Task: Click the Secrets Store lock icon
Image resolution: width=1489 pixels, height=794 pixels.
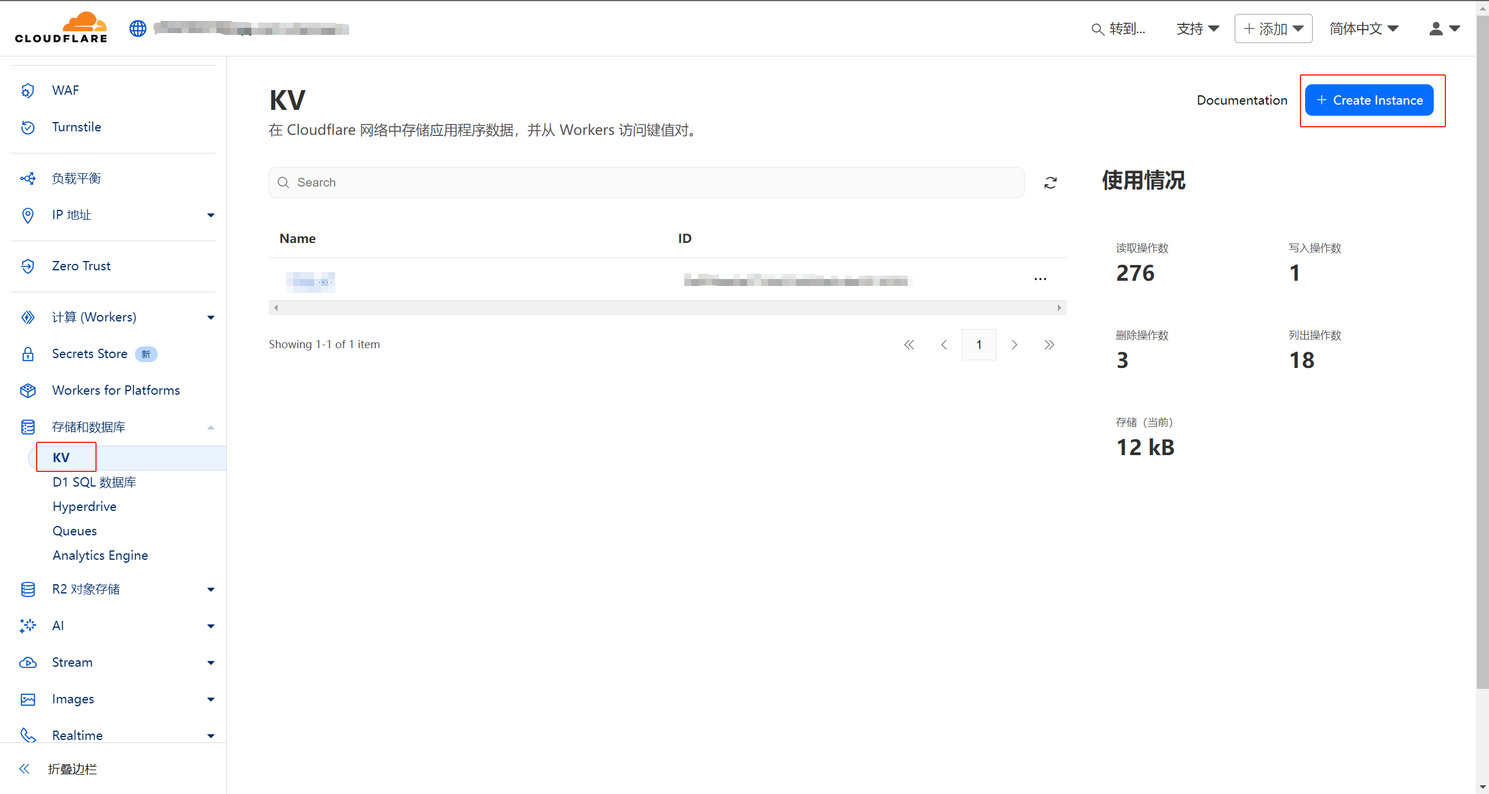Action: (x=27, y=354)
